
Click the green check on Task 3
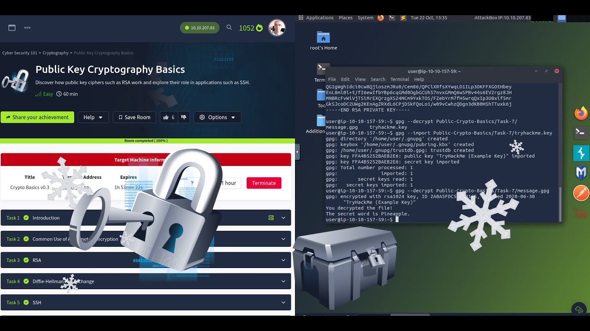(26, 260)
